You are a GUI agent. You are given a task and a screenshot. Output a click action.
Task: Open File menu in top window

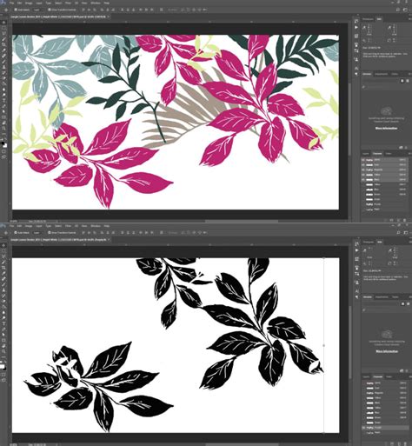coord(11,3)
